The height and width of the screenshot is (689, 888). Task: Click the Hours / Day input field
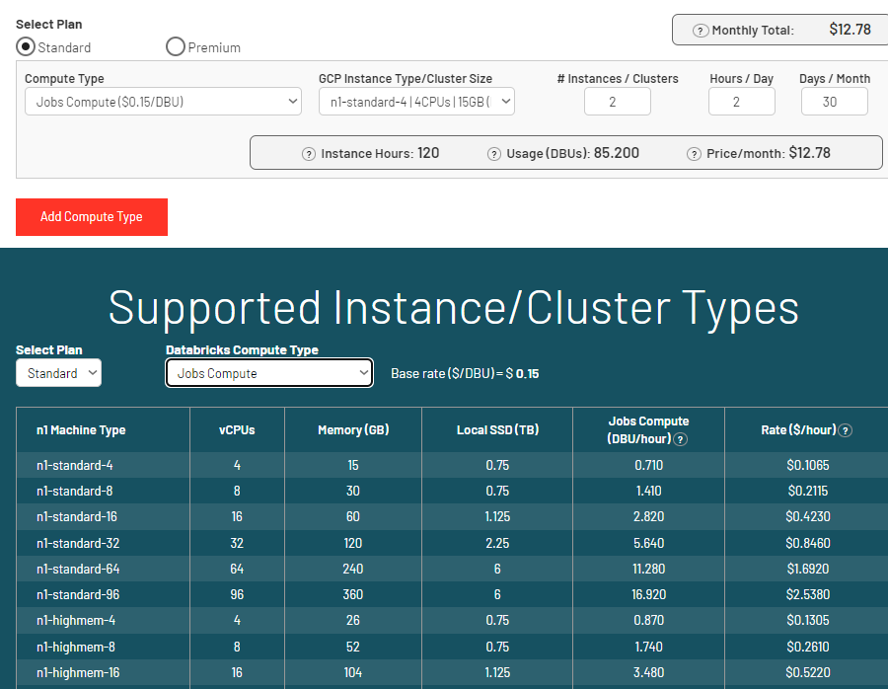(741, 102)
